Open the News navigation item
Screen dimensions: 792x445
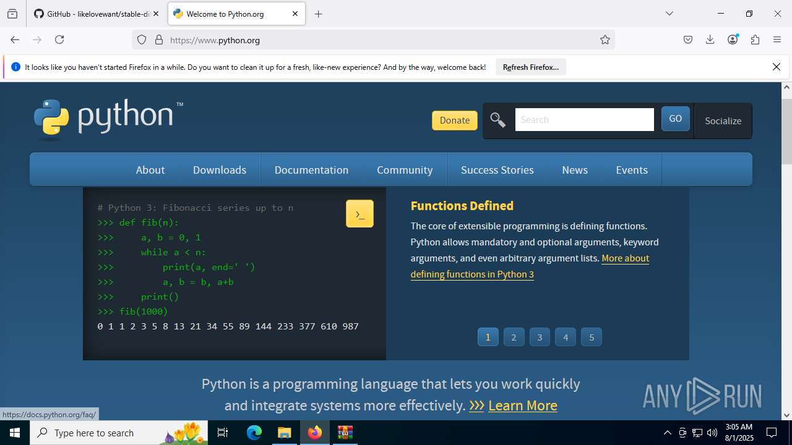coord(575,170)
